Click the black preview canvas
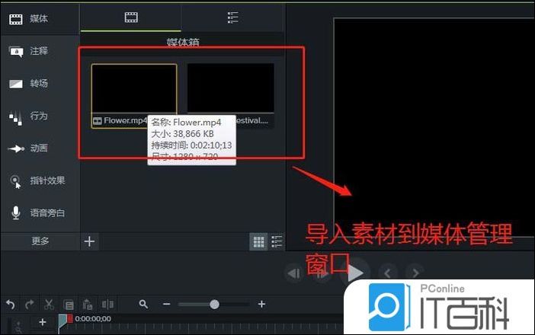This screenshot has height=335, width=535. point(434,127)
